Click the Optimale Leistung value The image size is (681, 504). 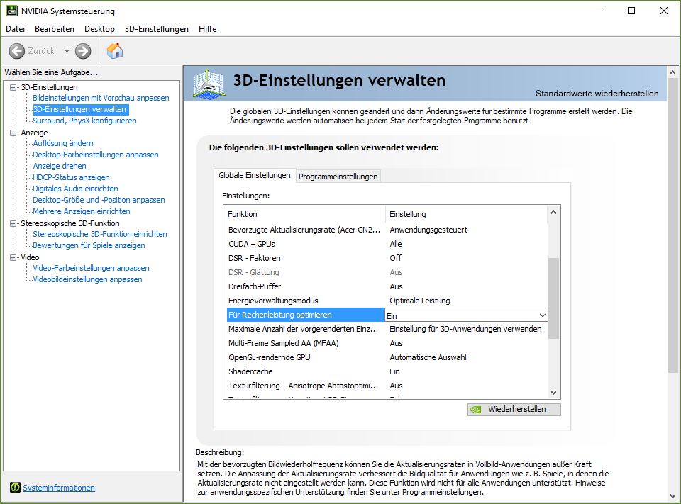tap(419, 301)
